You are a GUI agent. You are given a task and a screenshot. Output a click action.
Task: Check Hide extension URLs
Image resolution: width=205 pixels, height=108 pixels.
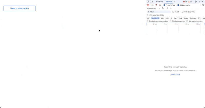(x=148, y=15)
